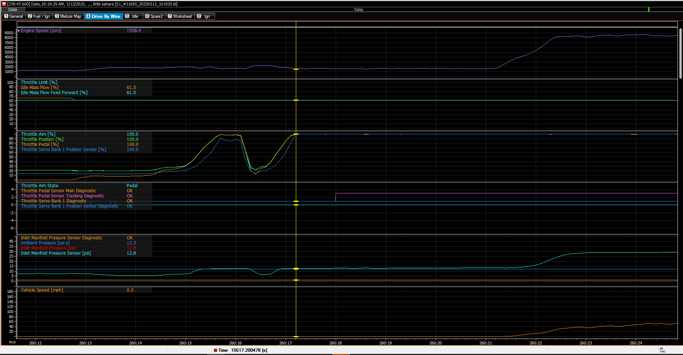Select the Throttle Position [%] channel label

click(x=42, y=139)
